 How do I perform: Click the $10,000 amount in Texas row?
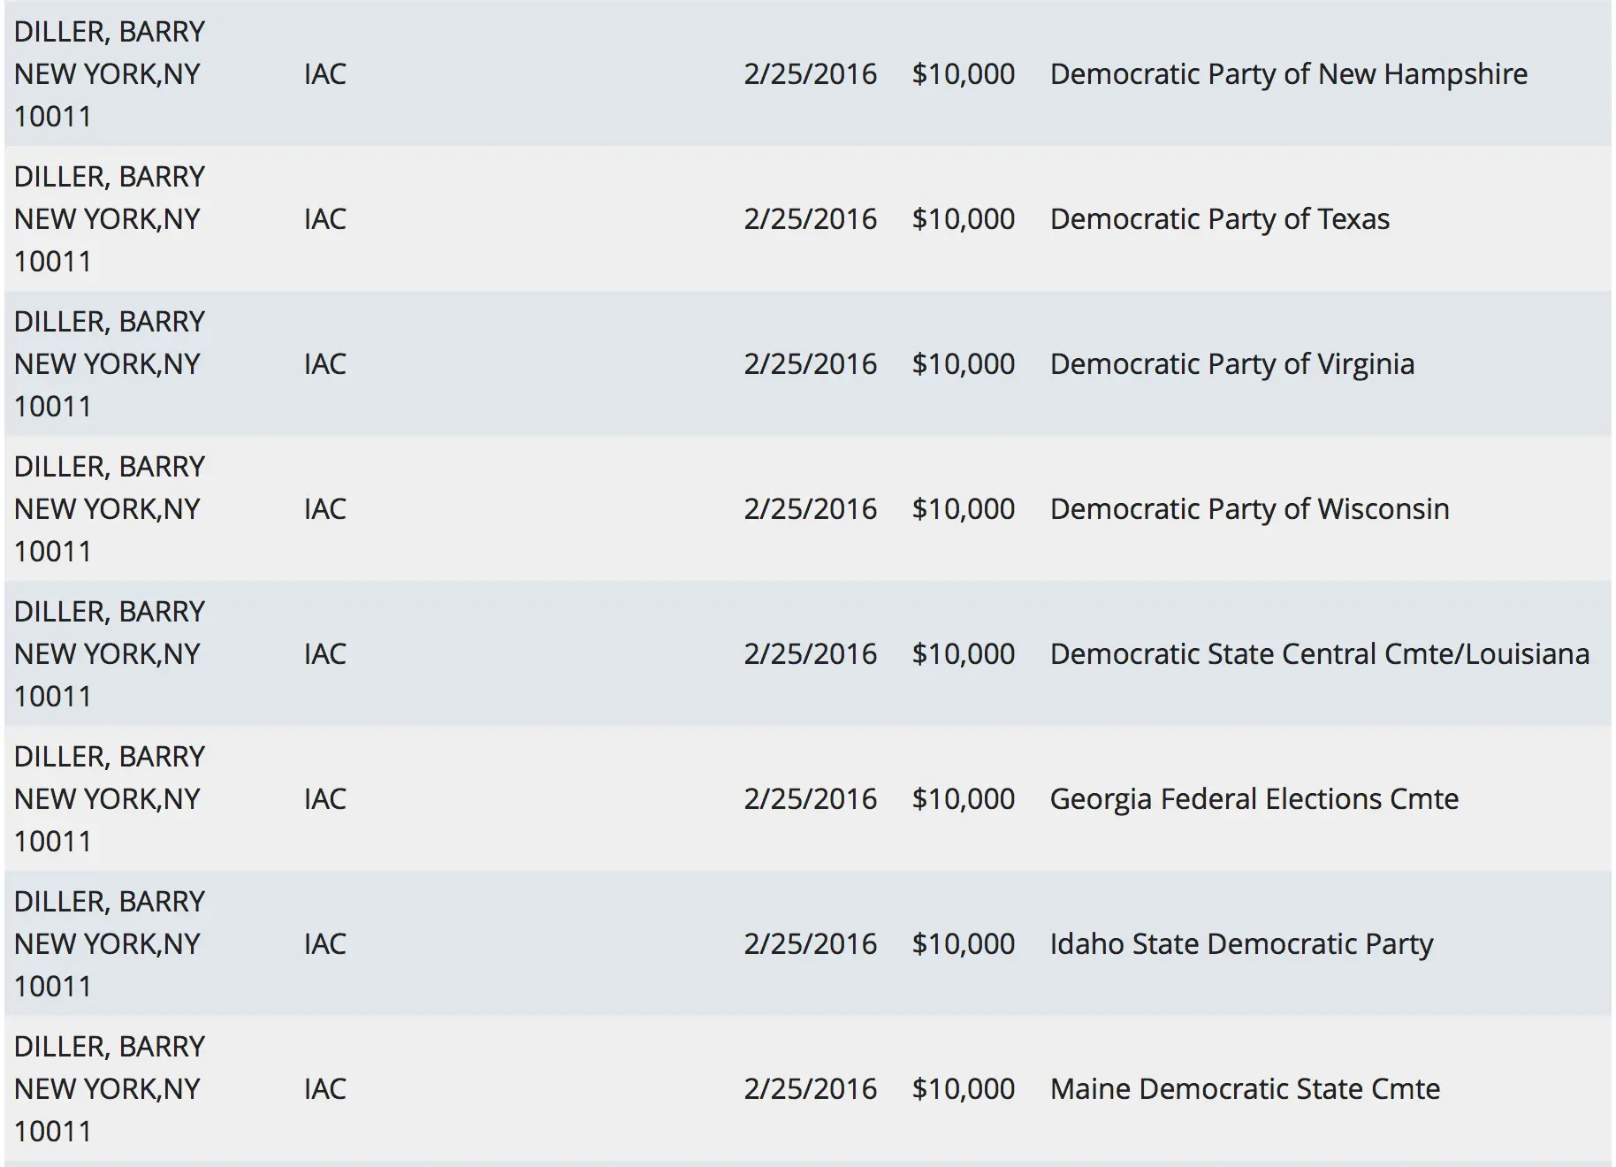963,219
